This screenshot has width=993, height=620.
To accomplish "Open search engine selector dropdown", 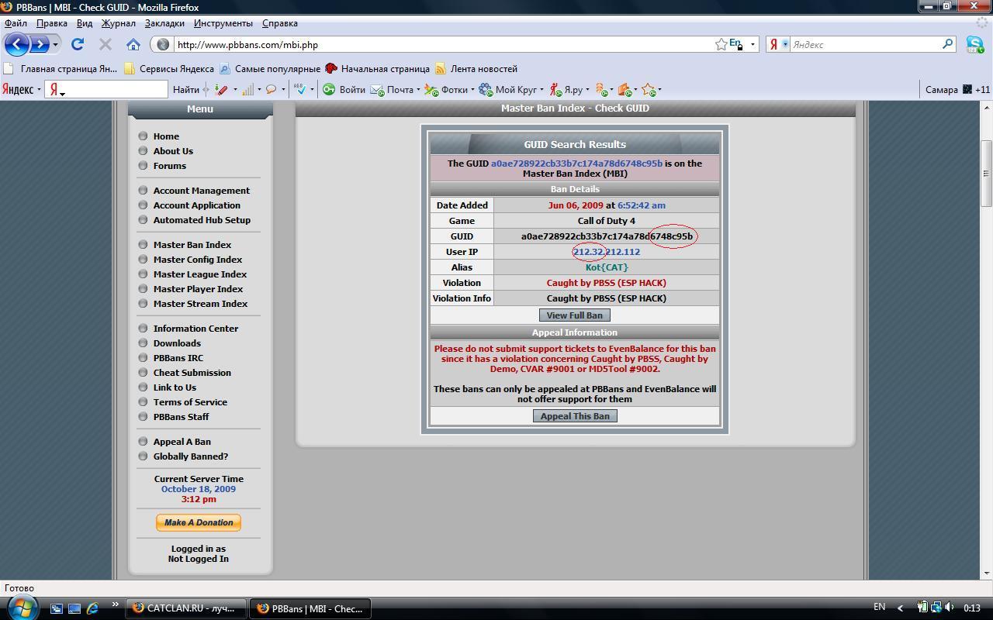I will tap(785, 44).
